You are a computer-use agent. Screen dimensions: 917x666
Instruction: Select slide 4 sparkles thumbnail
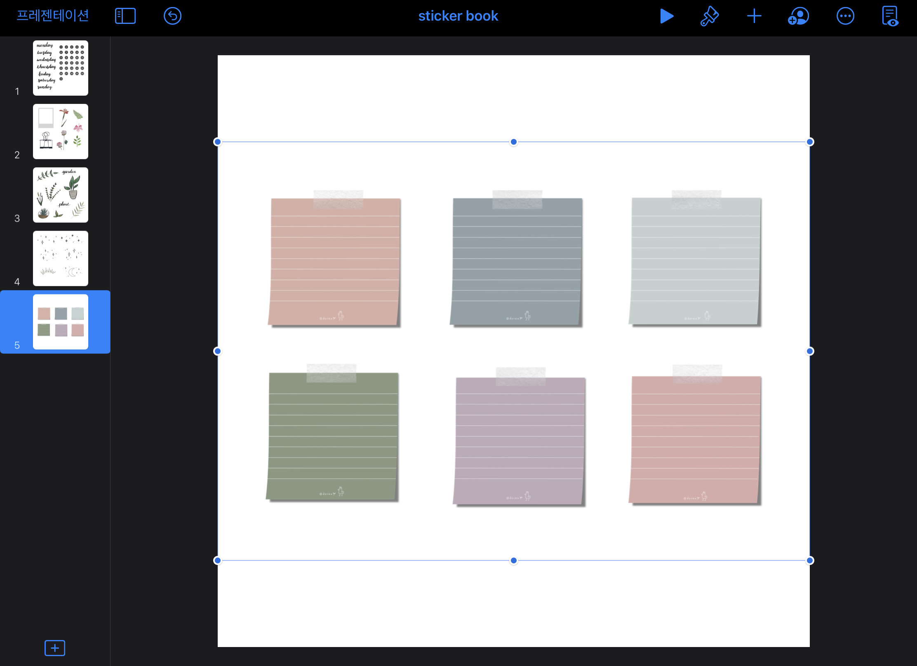coord(61,259)
